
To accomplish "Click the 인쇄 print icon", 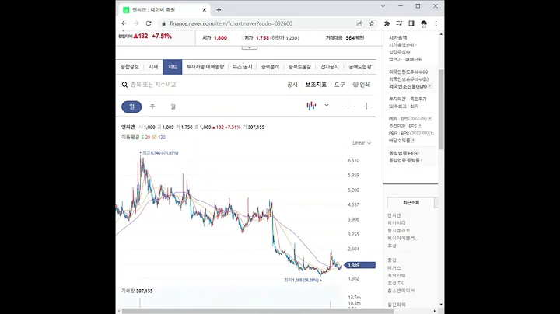I will coord(362,85).
